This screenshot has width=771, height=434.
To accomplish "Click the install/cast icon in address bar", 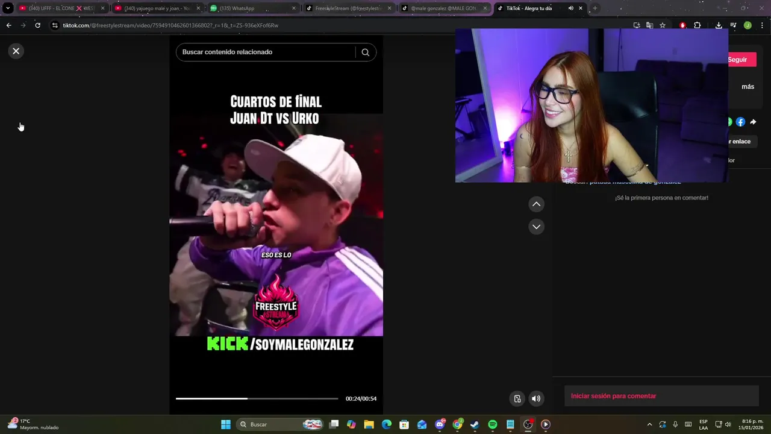I will [637, 25].
